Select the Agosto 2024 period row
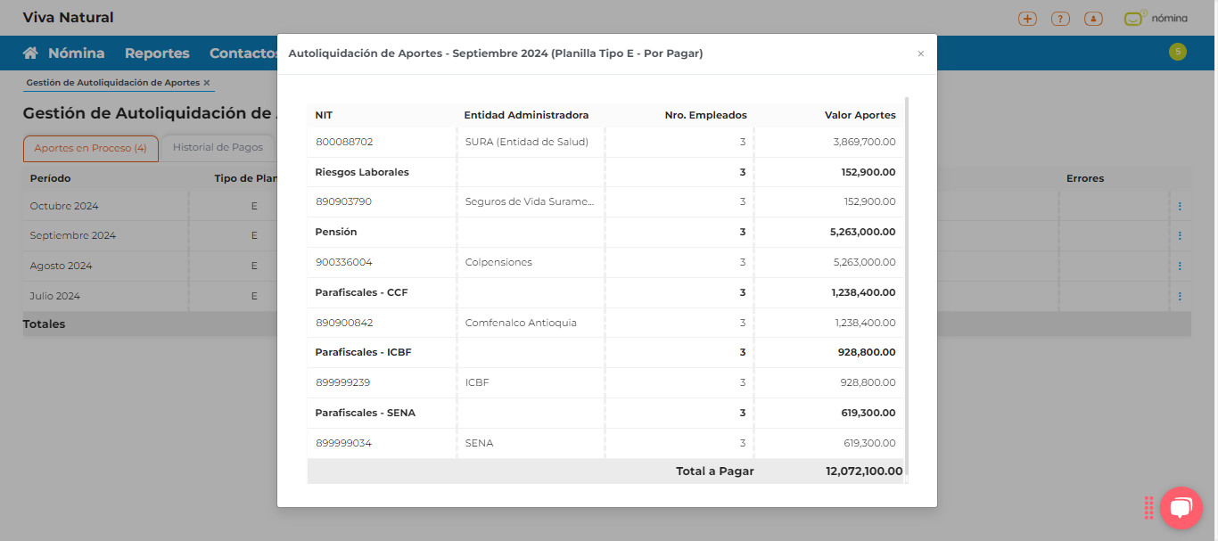The height and width of the screenshot is (541, 1218). (x=62, y=266)
